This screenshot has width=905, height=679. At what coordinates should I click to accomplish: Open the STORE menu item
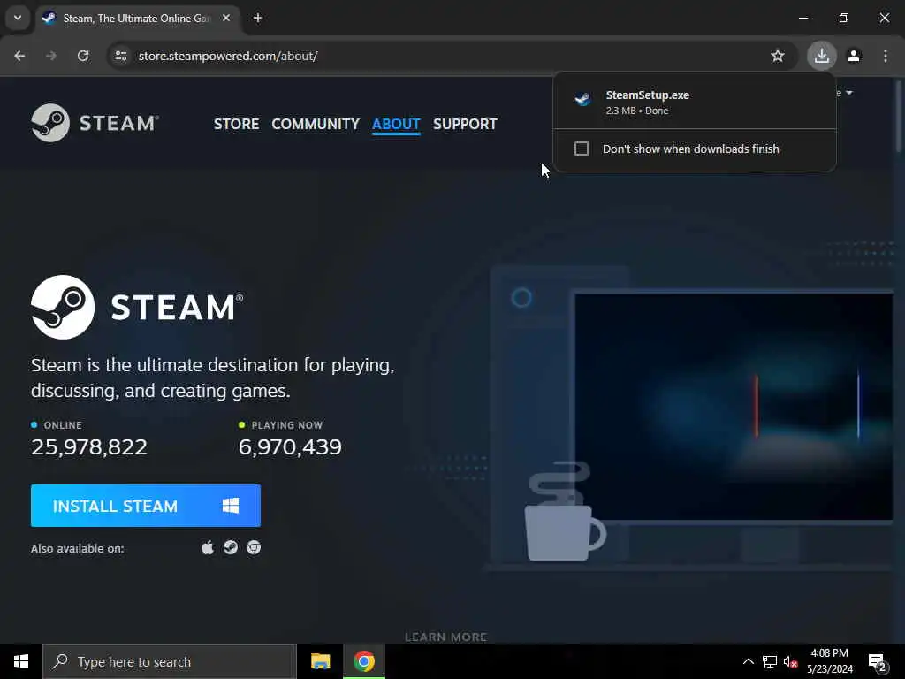pos(236,124)
